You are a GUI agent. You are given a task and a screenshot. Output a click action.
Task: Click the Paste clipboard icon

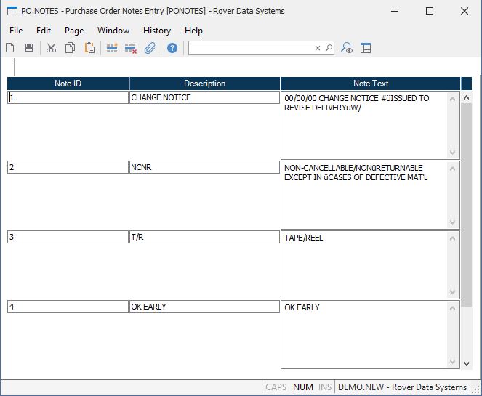(x=89, y=48)
